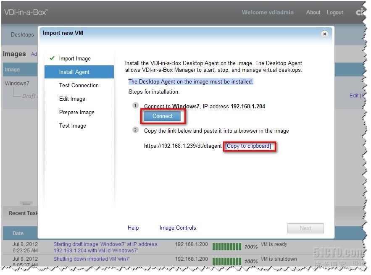The height and width of the screenshot is (275, 371).
Task: Click the Image column header
Action: (x=12, y=70)
